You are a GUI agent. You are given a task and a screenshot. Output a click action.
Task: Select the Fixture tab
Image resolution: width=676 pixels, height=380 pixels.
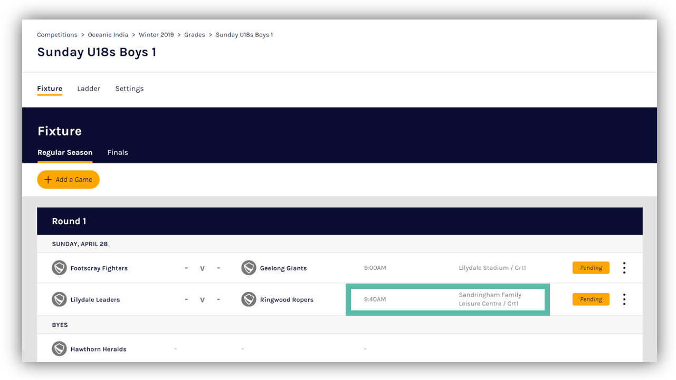pyautogui.click(x=50, y=89)
